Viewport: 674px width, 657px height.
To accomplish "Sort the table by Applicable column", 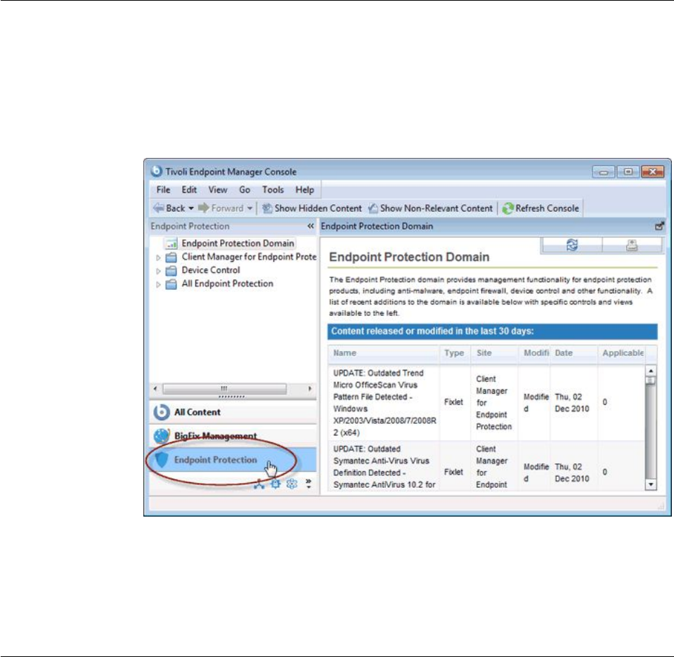I will (621, 353).
